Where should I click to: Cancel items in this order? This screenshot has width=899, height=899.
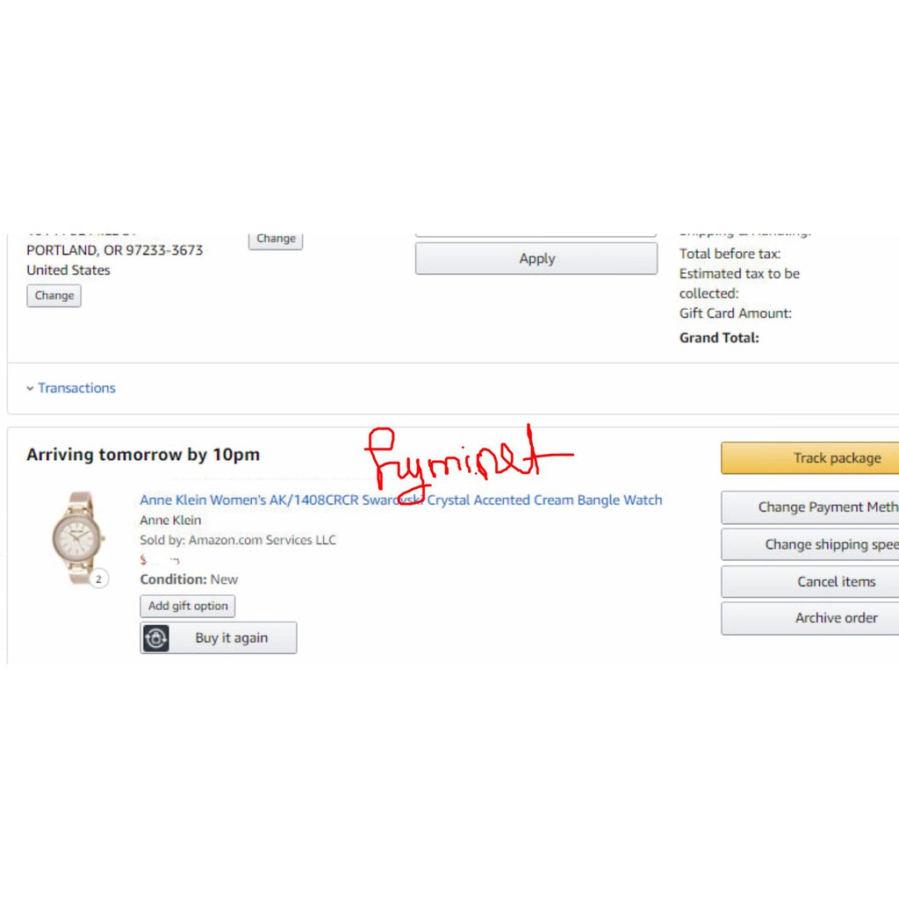pyautogui.click(x=809, y=582)
